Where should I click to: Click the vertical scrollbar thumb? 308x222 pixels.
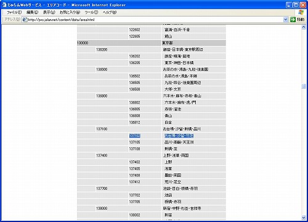(x=304, y=86)
